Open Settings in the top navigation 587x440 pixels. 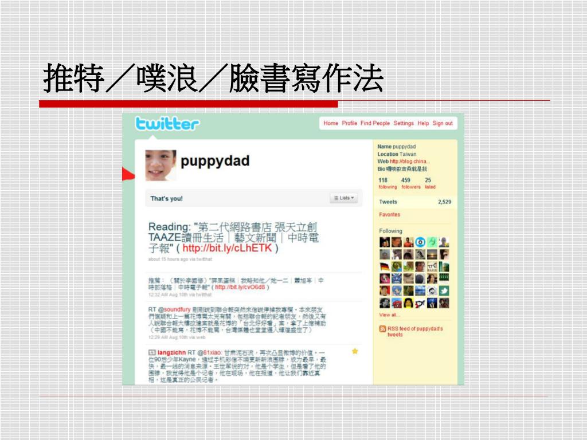click(404, 123)
